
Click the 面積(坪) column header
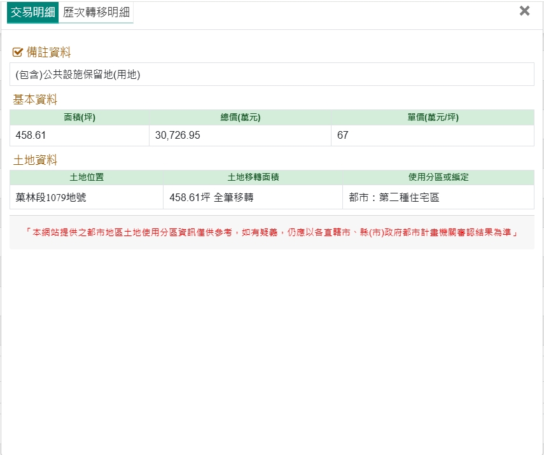coord(80,117)
